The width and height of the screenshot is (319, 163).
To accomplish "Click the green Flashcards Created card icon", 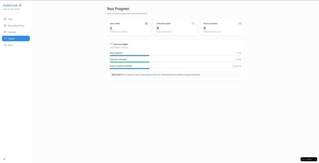I will coord(193,23).
